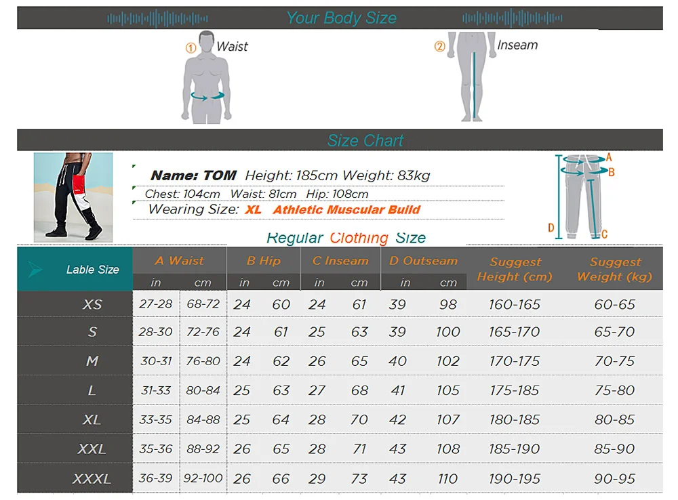Select the XL size row label
Image resolution: width=678 pixels, height=500 pixels.
click(92, 419)
